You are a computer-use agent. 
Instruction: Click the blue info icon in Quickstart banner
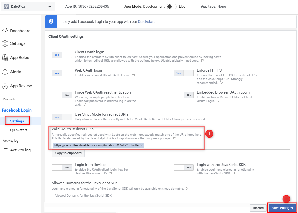tap(51, 21)
